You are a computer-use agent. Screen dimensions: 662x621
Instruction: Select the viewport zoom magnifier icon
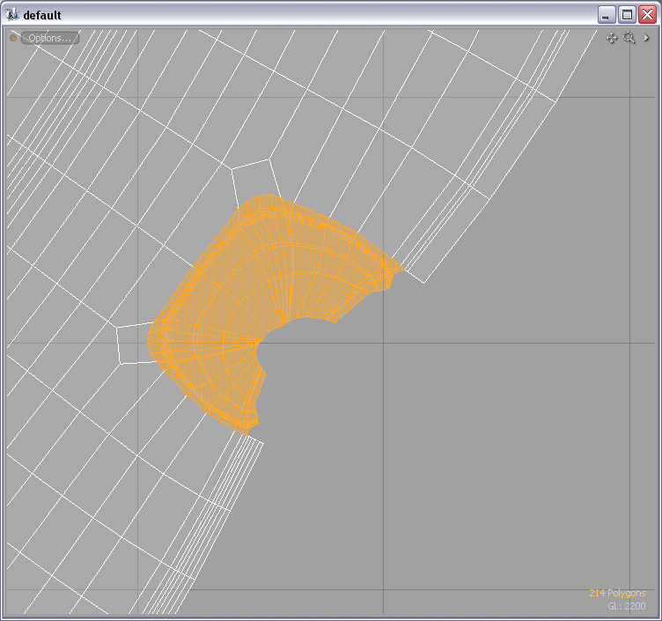click(x=629, y=38)
